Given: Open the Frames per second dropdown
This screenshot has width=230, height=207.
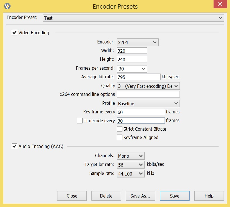Looking at the screenshot, I should [x=132, y=69].
